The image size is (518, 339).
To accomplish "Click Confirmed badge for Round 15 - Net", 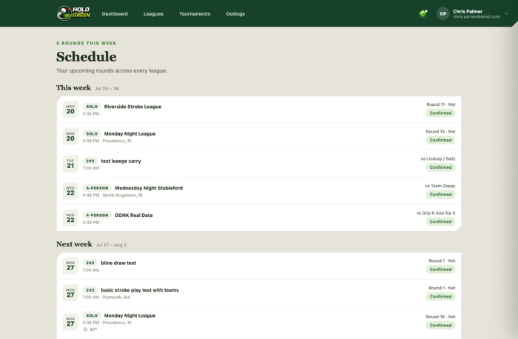I will [440, 140].
